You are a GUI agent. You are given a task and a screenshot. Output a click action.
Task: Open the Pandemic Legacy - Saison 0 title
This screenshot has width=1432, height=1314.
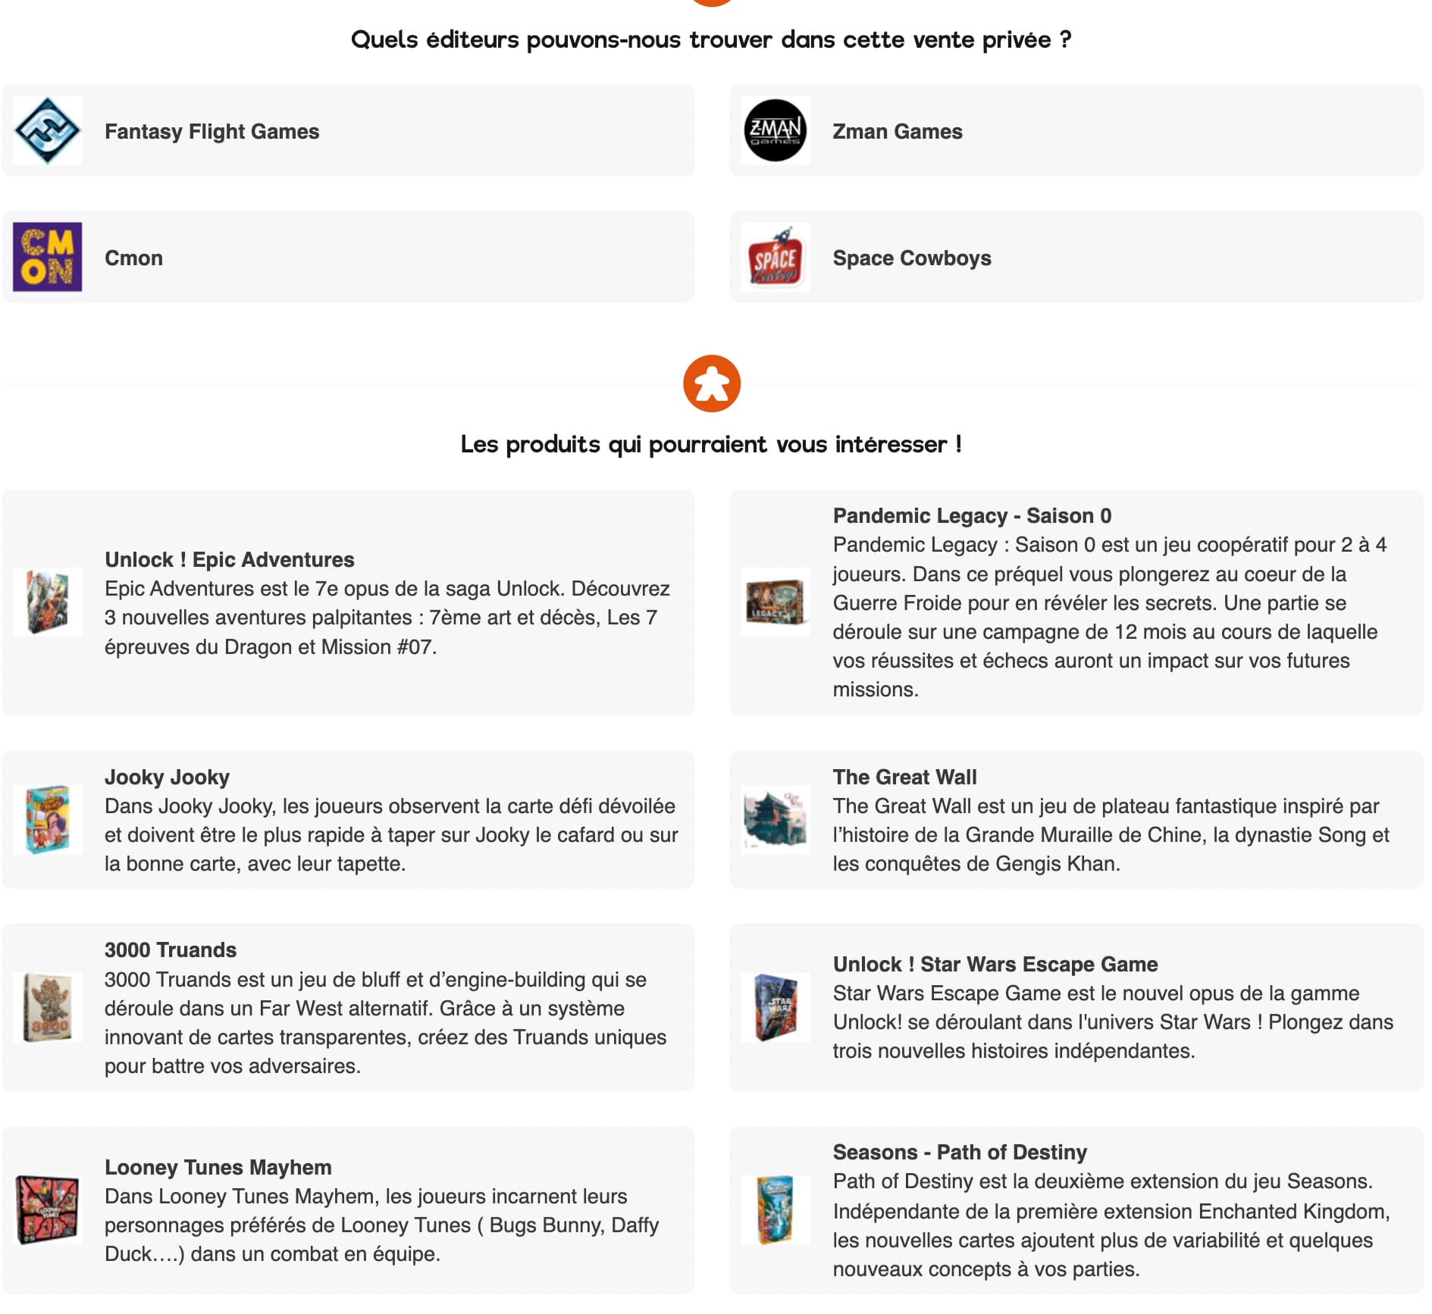pos(972,516)
